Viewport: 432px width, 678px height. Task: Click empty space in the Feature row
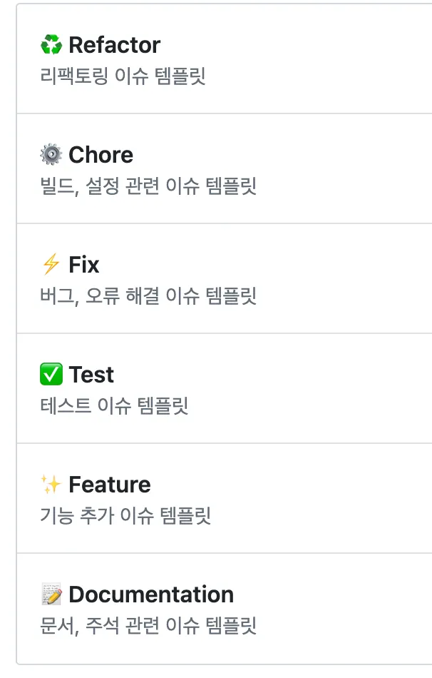(x=321, y=499)
